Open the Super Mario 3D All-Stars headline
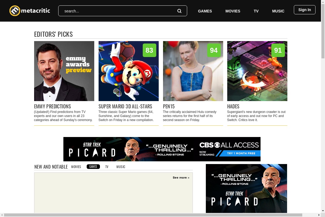Viewport: 325px width, 217px height. (x=125, y=106)
